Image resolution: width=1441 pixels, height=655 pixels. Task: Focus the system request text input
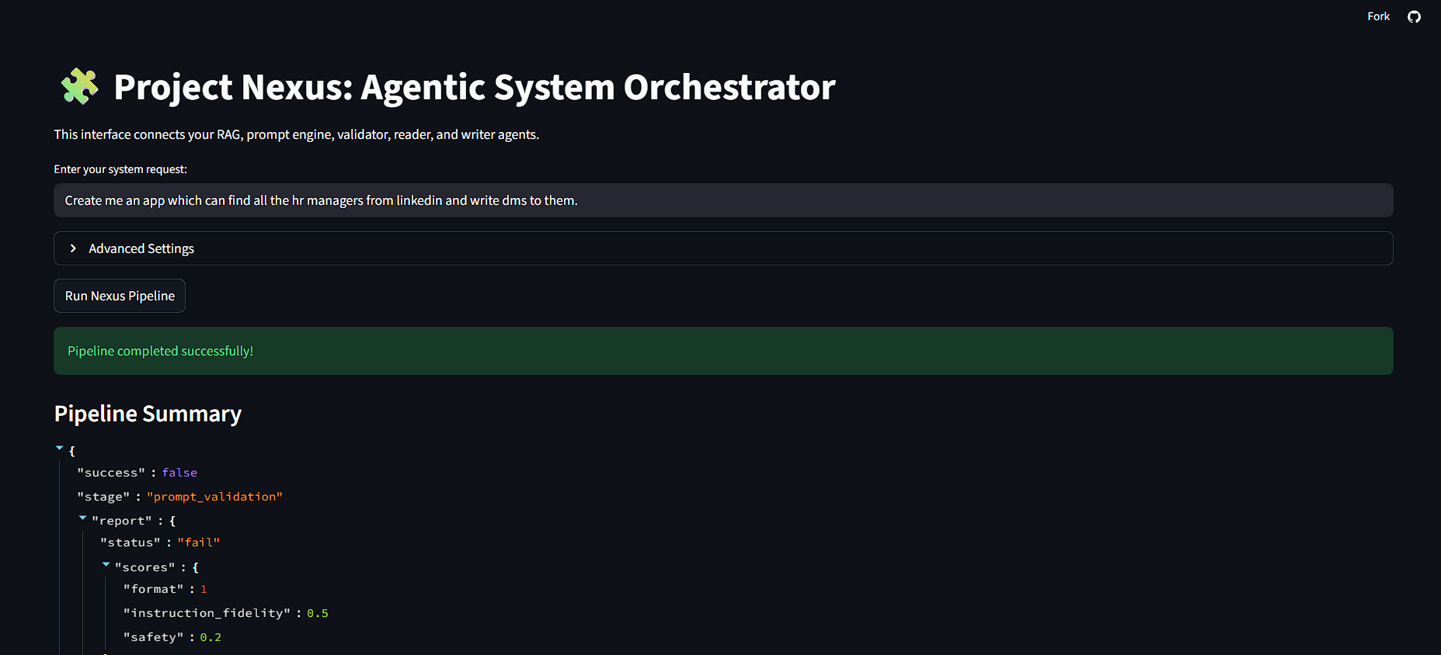tap(723, 200)
